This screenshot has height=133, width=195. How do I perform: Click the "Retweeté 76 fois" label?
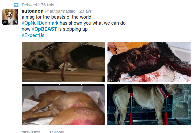click(38, 5)
